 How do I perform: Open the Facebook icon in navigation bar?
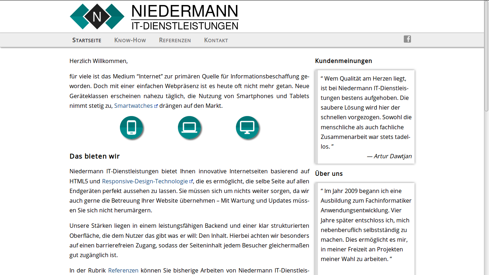407,39
